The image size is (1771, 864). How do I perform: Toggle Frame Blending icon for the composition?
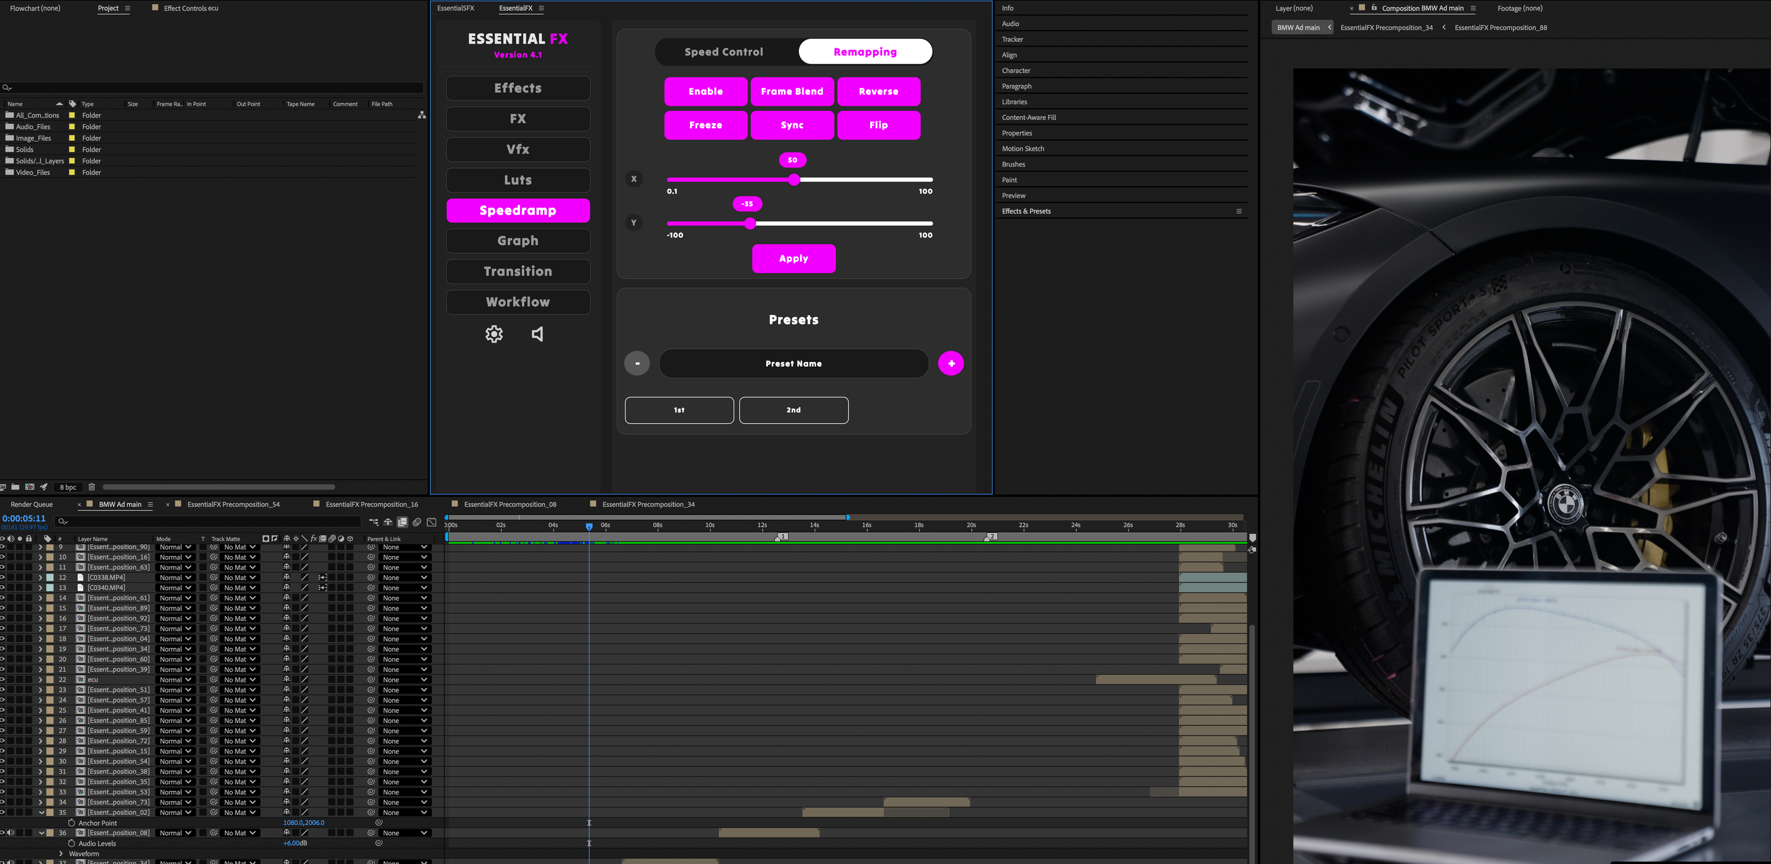pyautogui.click(x=402, y=522)
